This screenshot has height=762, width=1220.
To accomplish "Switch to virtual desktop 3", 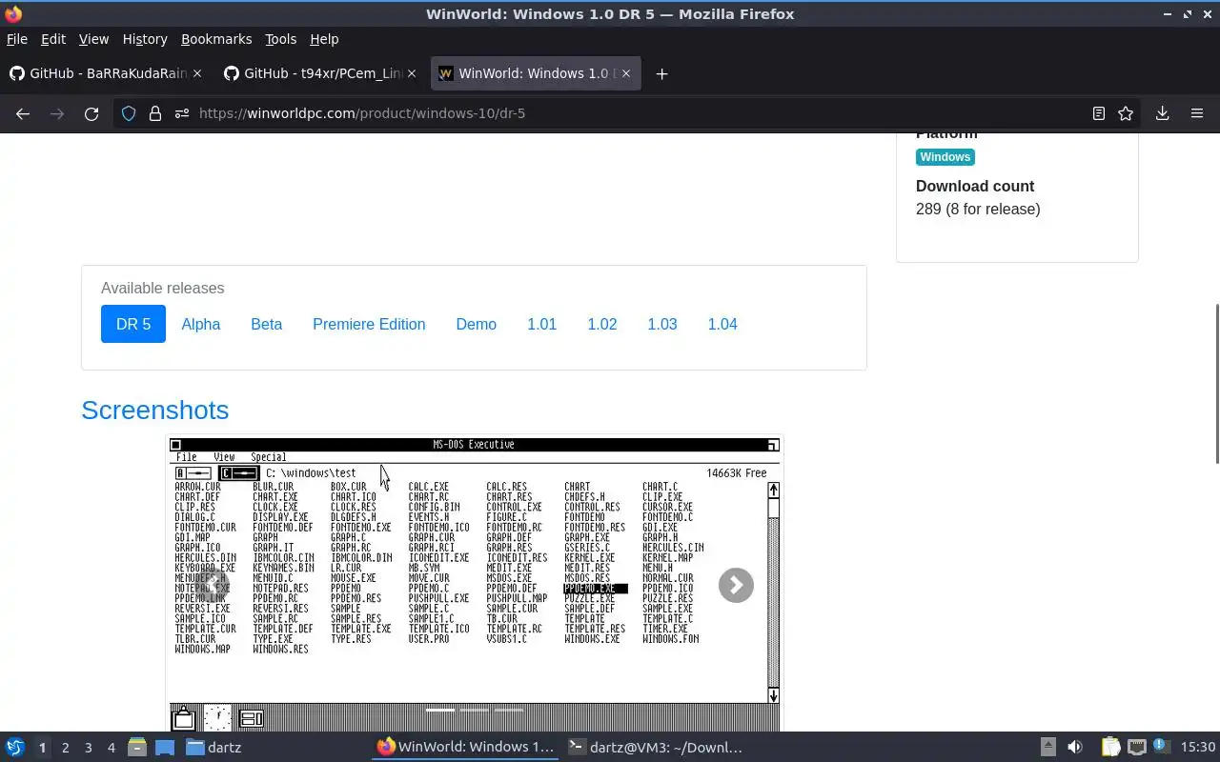I will click(89, 748).
